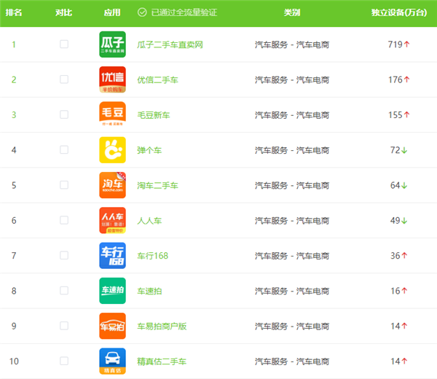Tick compare checkbox for 淘车二手车
This screenshot has width=437, height=379.
tap(64, 185)
